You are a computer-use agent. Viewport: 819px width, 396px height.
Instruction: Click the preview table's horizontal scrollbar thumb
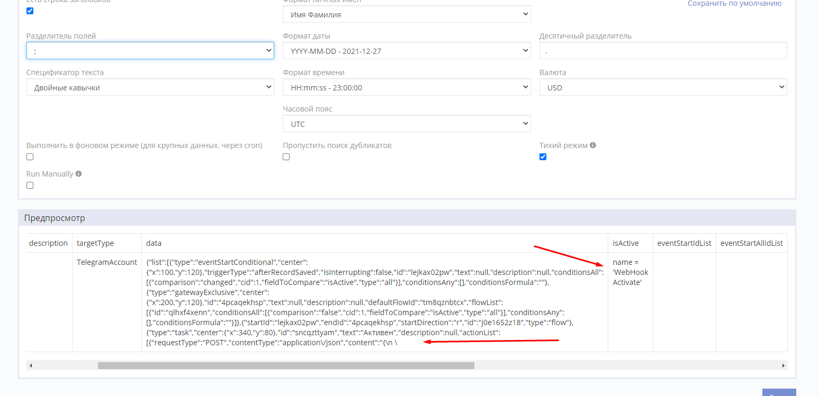[286, 365]
